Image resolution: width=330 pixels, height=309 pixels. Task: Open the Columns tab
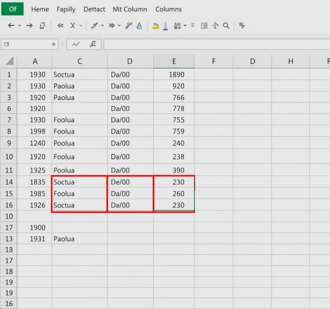(168, 9)
